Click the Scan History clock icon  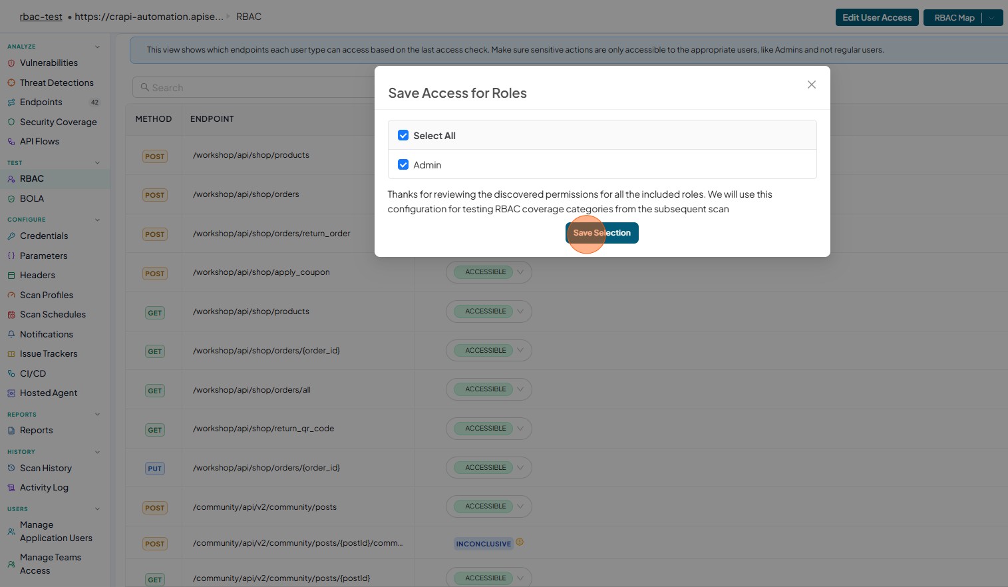11,469
